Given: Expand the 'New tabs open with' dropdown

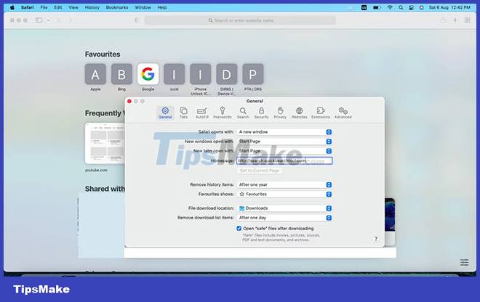Looking at the screenshot, I should tap(284, 151).
